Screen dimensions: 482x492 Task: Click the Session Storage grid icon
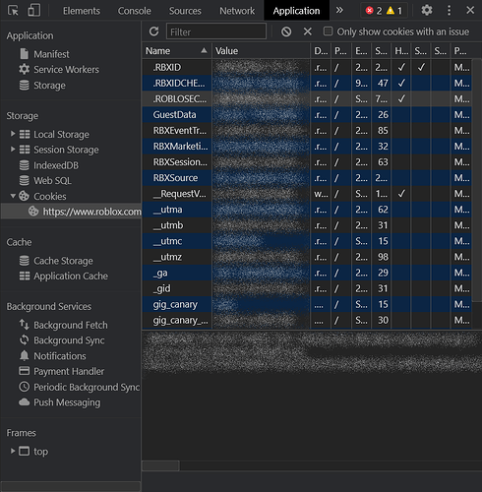(25, 150)
